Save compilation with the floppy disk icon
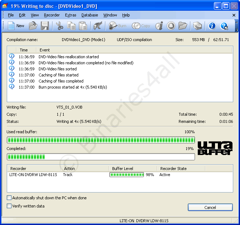 45,26
